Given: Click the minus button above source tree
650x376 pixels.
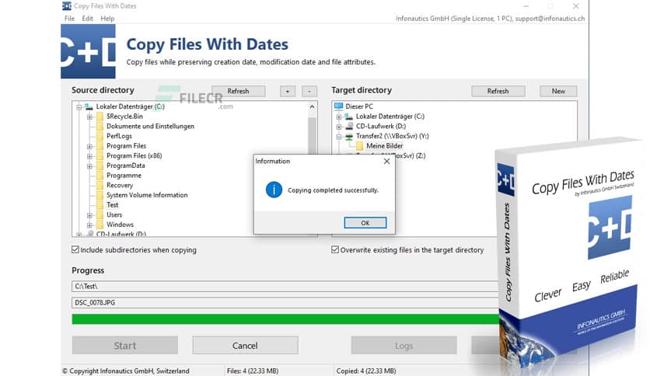Looking at the screenshot, I should (x=309, y=91).
